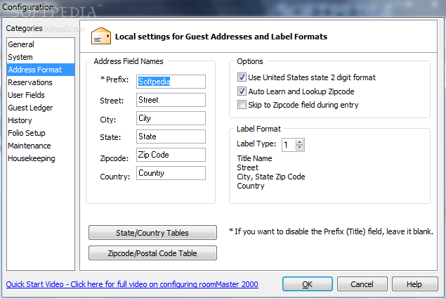446x299 pixels.
Task: Click the Zipcode field showing Zip Code
Action: [x=171, y=155]
